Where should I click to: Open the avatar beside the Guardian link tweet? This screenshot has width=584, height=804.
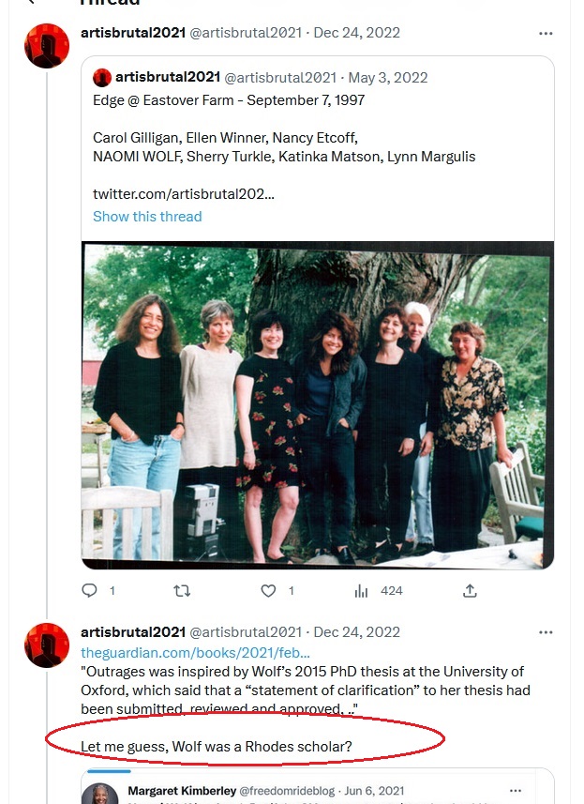click(x=47, y=645)
